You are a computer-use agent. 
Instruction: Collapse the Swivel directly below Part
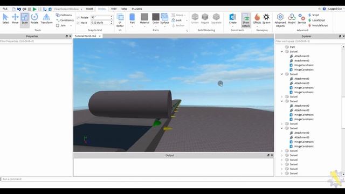tap(282, 52)
